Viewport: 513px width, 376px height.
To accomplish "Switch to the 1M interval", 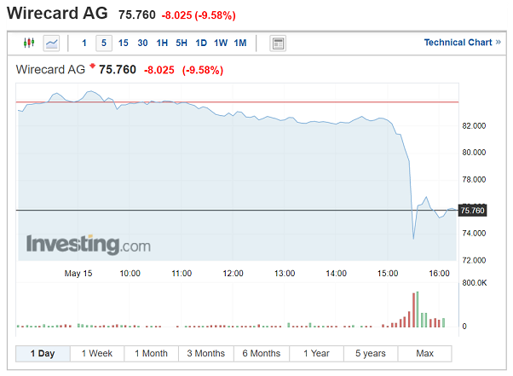I will coord(240,43).
